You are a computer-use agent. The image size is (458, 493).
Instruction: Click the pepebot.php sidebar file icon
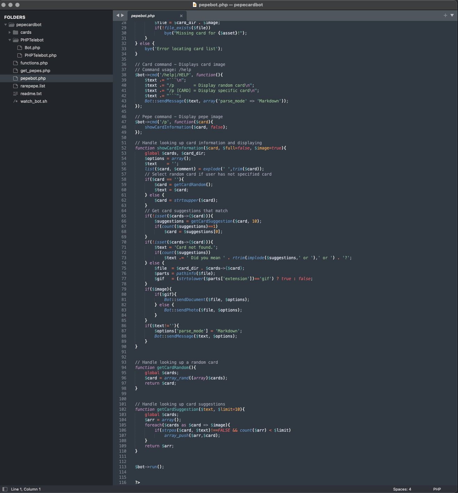(15, 78)
